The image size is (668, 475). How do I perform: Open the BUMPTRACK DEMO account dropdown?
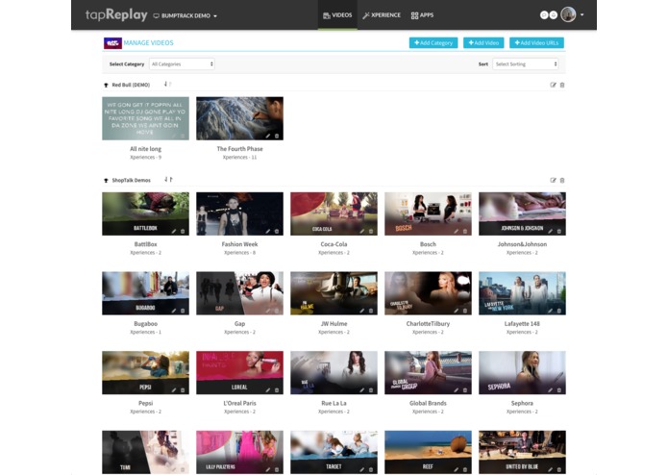pos(186,15)
